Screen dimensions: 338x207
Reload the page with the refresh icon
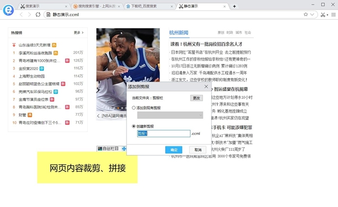(38, 15)
